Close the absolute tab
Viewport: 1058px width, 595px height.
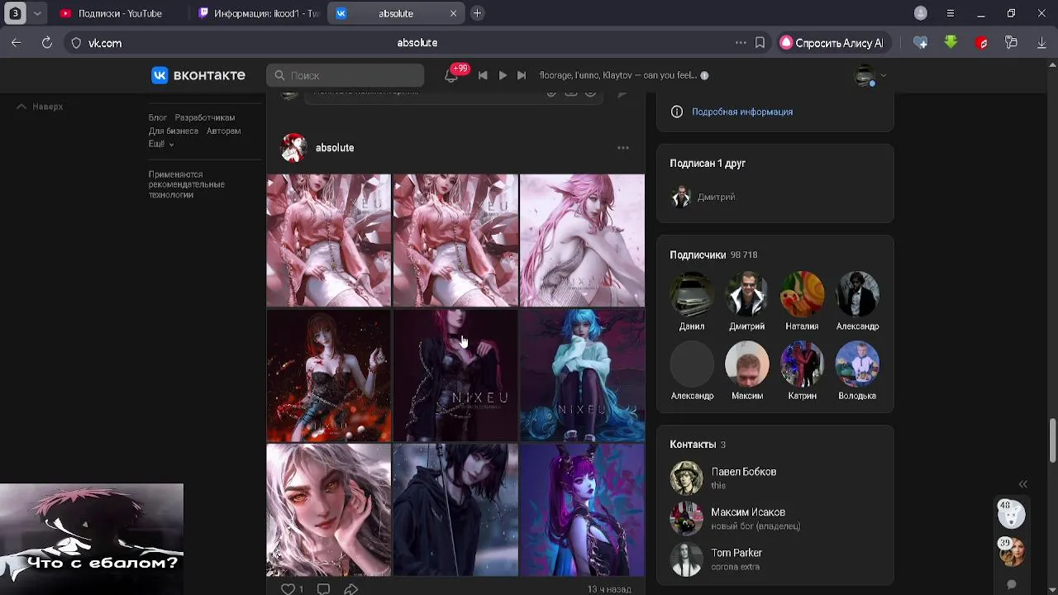point(453,13)
